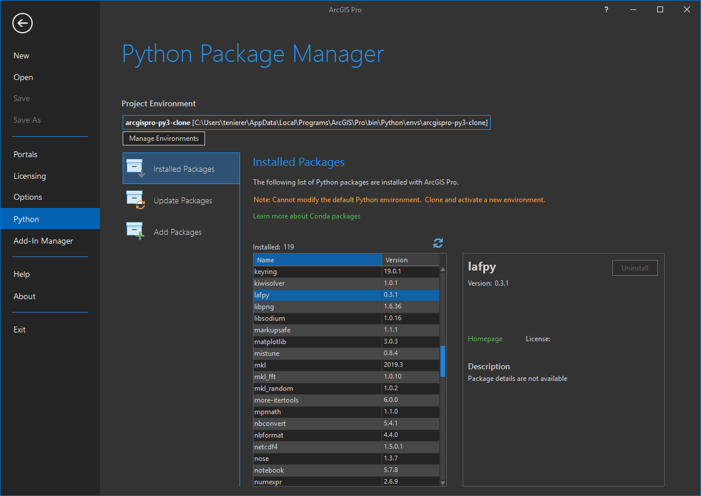This screenshot has height=496, width=701.
Task: Select the nbconvert package row
Action: 346,424
